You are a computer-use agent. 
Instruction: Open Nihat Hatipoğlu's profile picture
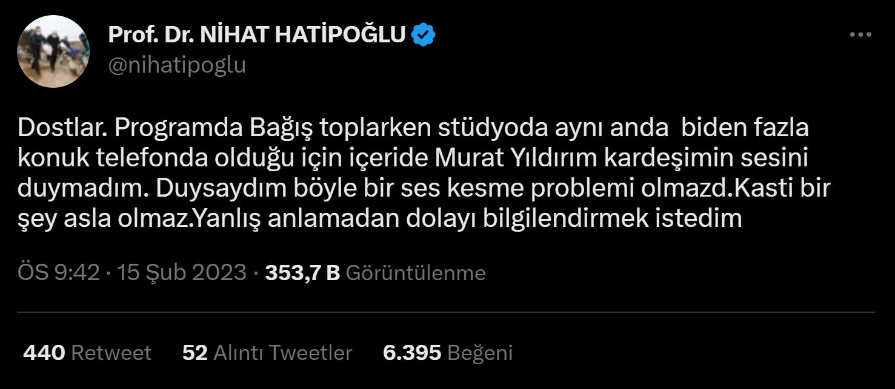point(53,51)
